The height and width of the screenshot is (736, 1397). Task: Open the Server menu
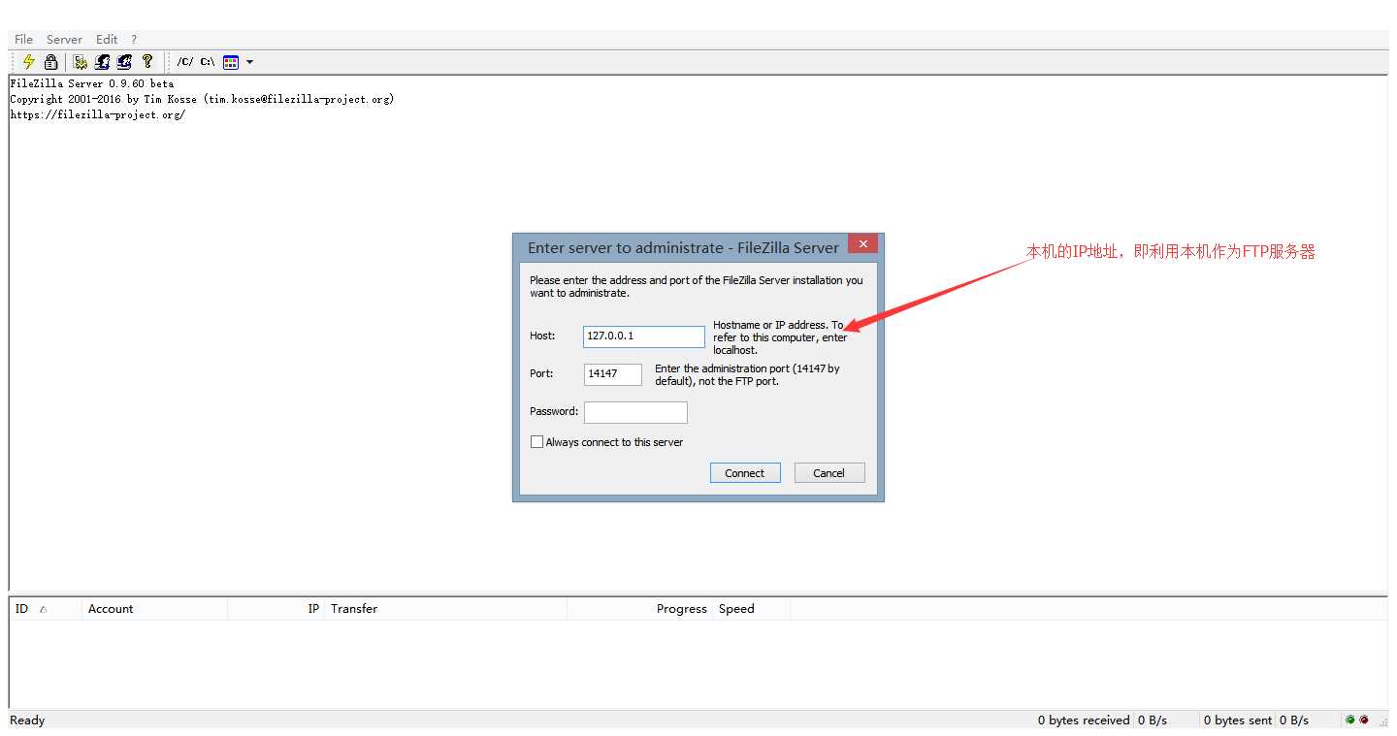(64, 40)
